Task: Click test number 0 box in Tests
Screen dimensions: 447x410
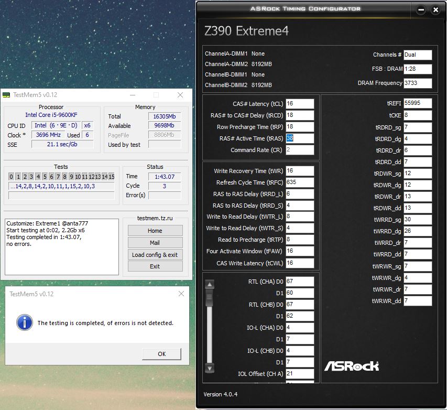Action: click(11, 177)
